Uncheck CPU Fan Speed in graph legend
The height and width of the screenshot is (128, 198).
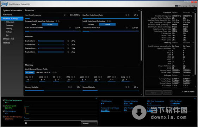(4, 106)
